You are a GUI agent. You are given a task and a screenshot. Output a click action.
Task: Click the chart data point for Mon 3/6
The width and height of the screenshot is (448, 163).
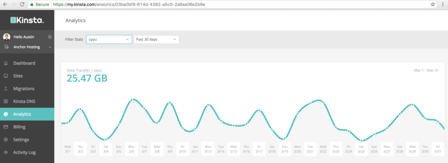point(132,100)
